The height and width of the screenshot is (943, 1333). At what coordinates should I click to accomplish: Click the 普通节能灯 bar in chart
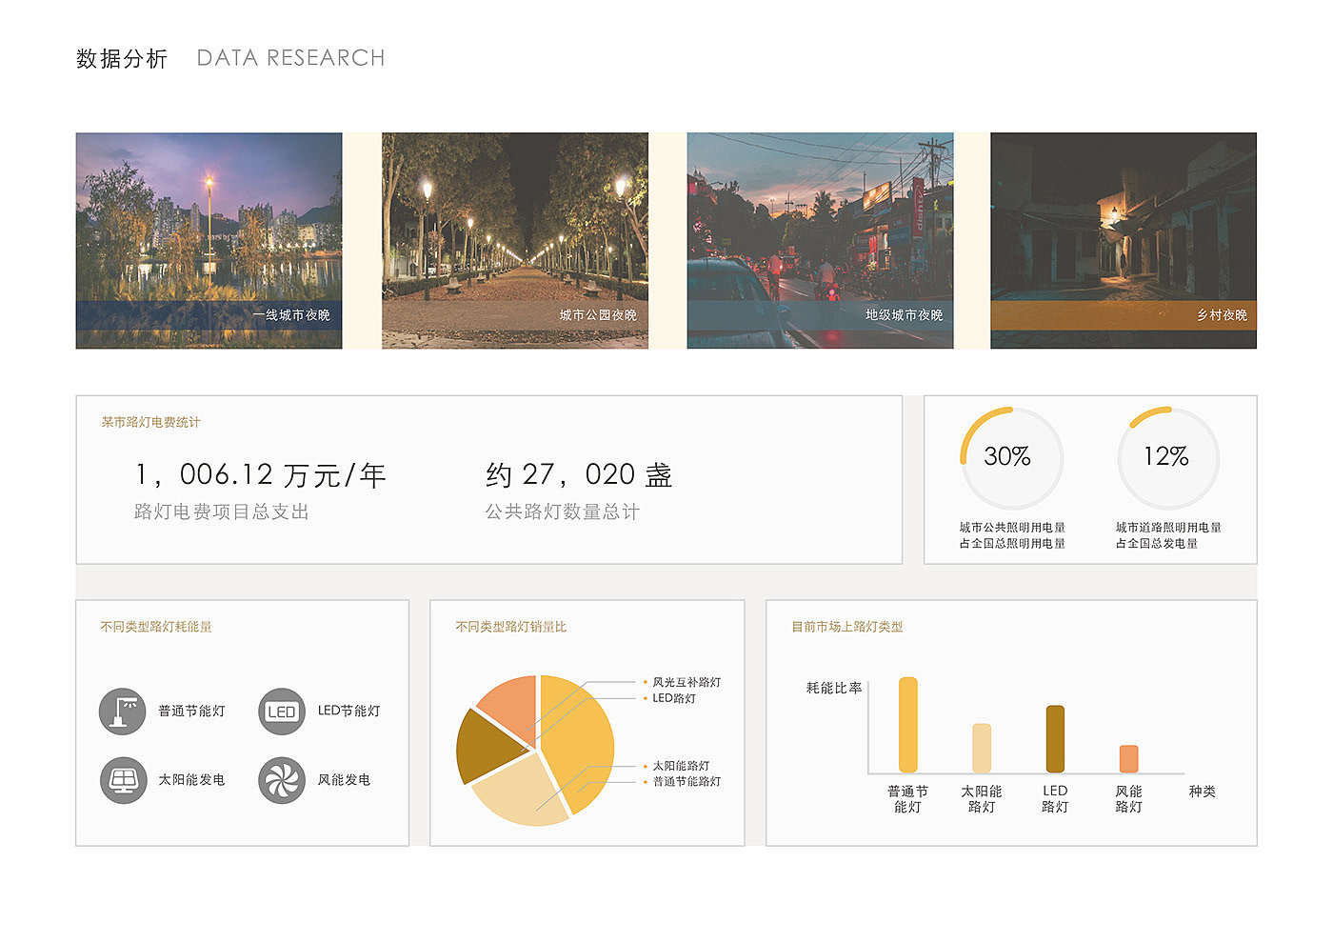pyautogui.click(x=908, y=725)
